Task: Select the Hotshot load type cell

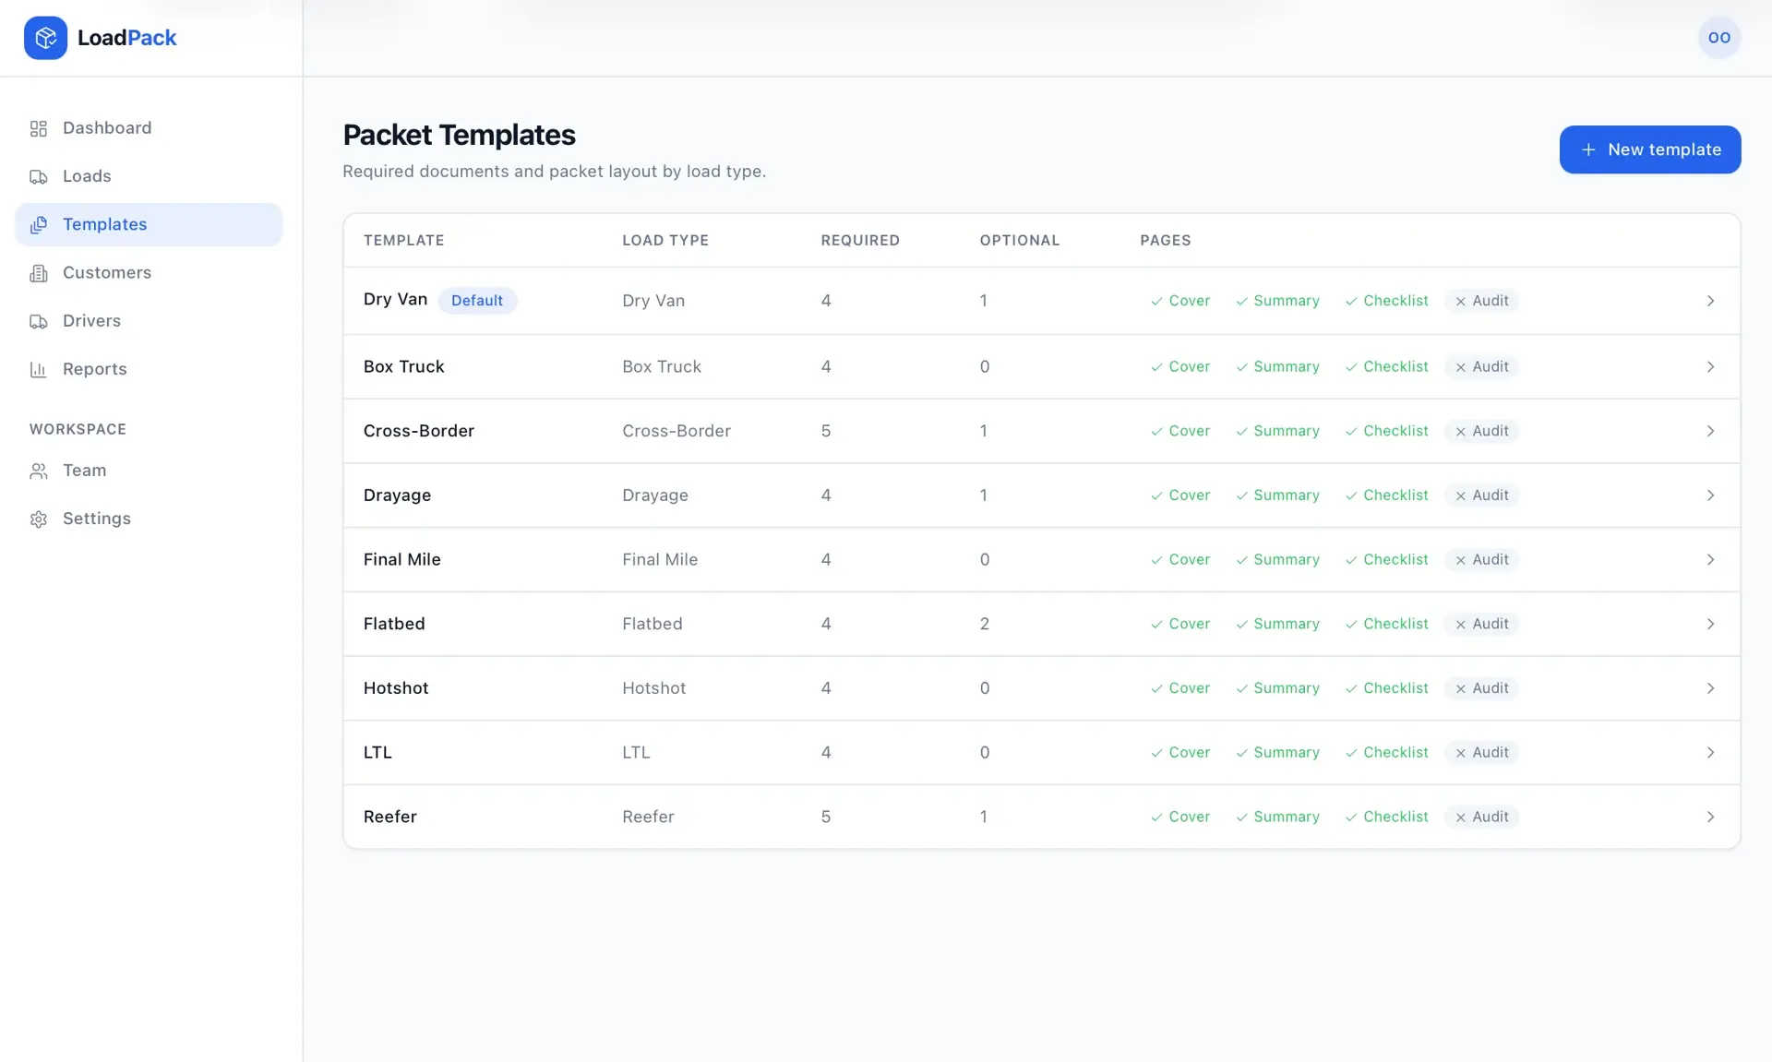Action: [x=653, y=688]
